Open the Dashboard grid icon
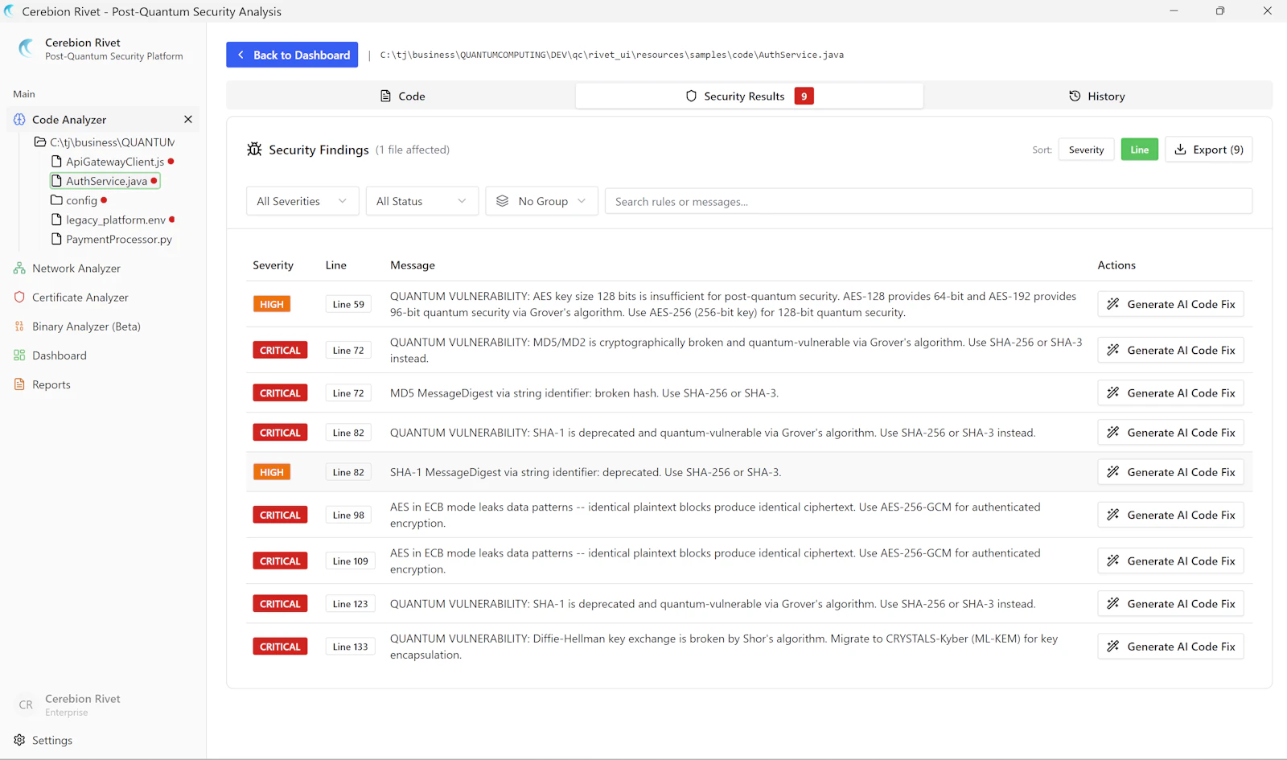 tap(19, 355)
